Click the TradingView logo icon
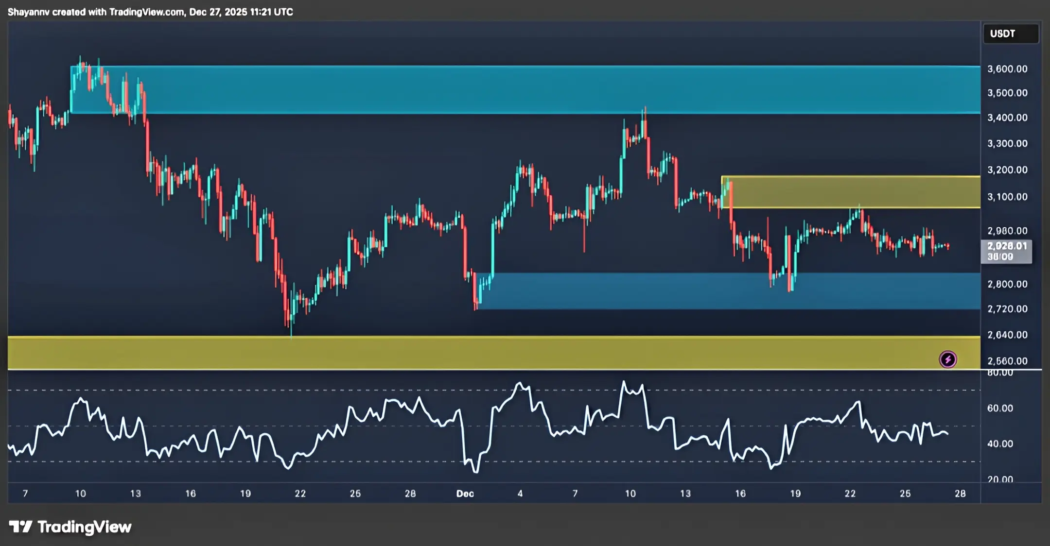 [20, 527]
